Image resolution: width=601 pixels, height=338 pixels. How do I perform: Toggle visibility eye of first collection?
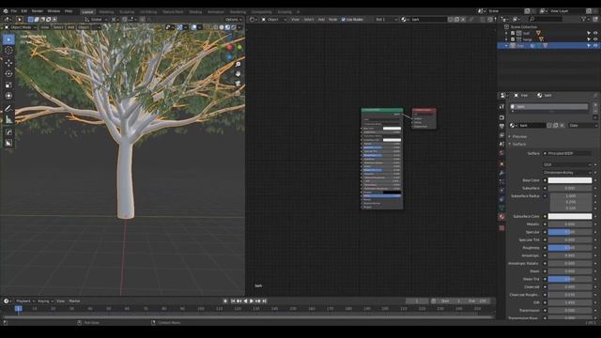click(595, 34)
